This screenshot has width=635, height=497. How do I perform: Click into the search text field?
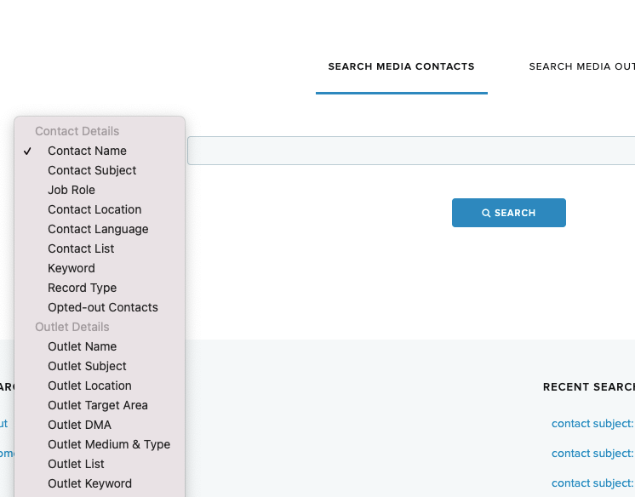click(410, 151)
